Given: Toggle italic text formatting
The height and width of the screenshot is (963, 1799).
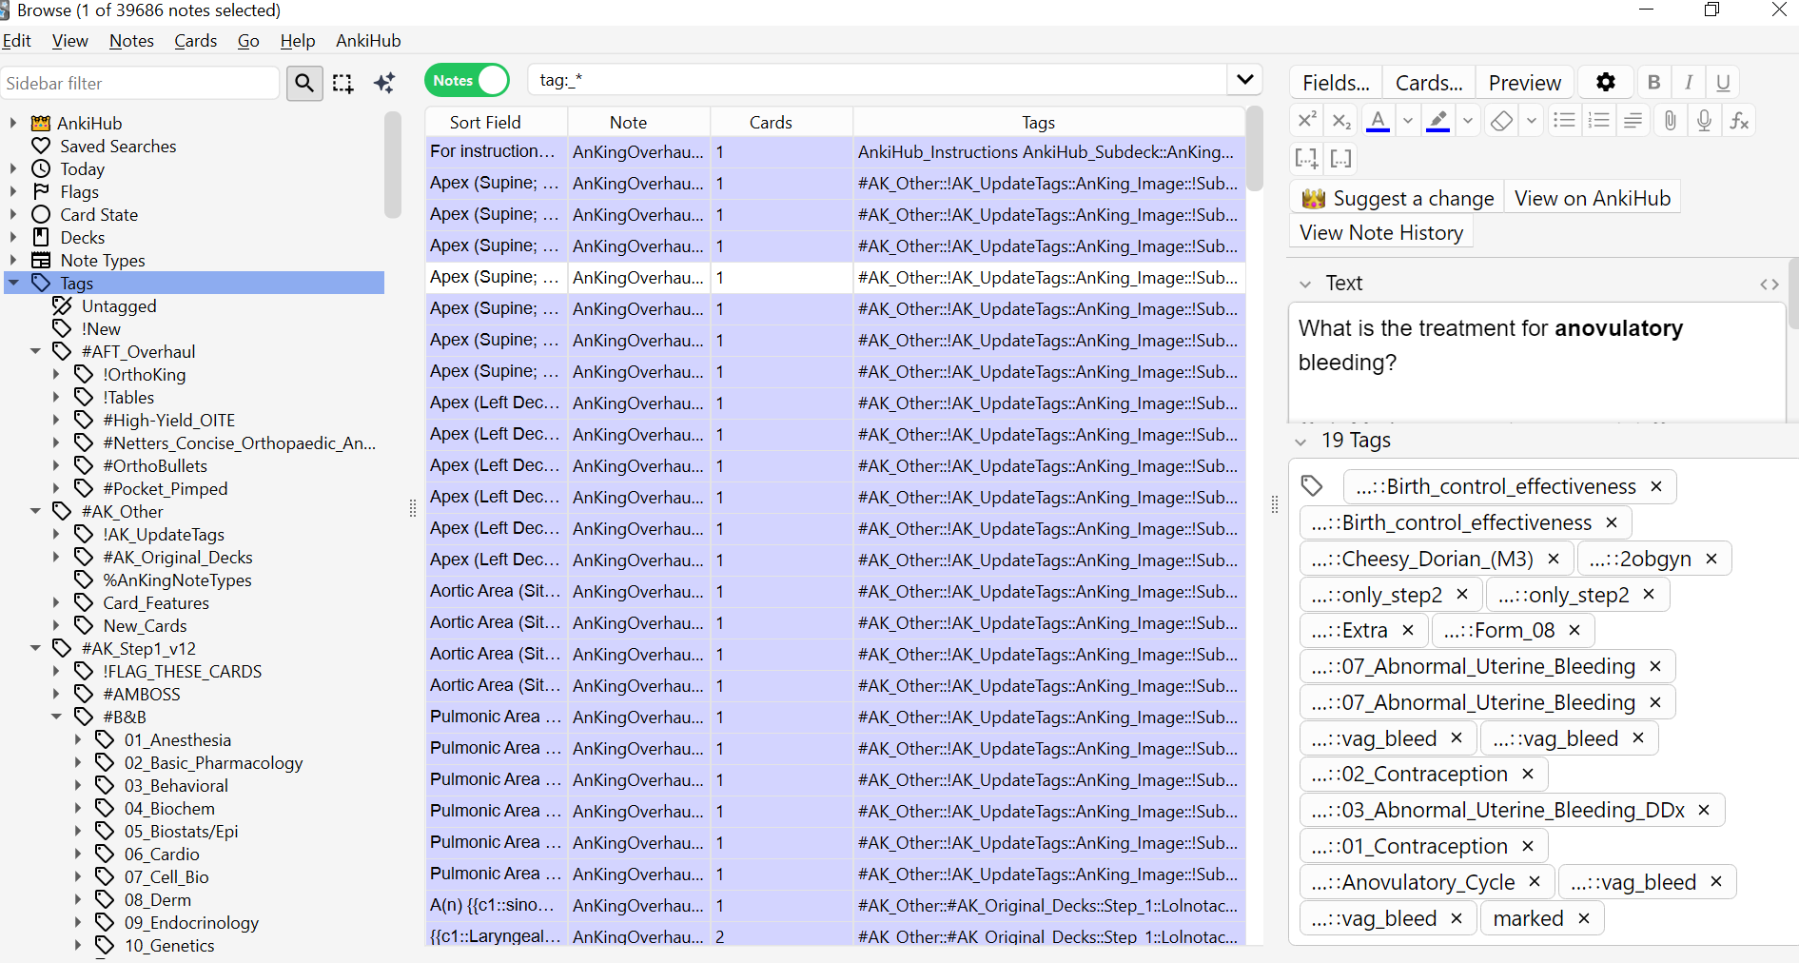Looking at the screenshot, I should 1689,83.
